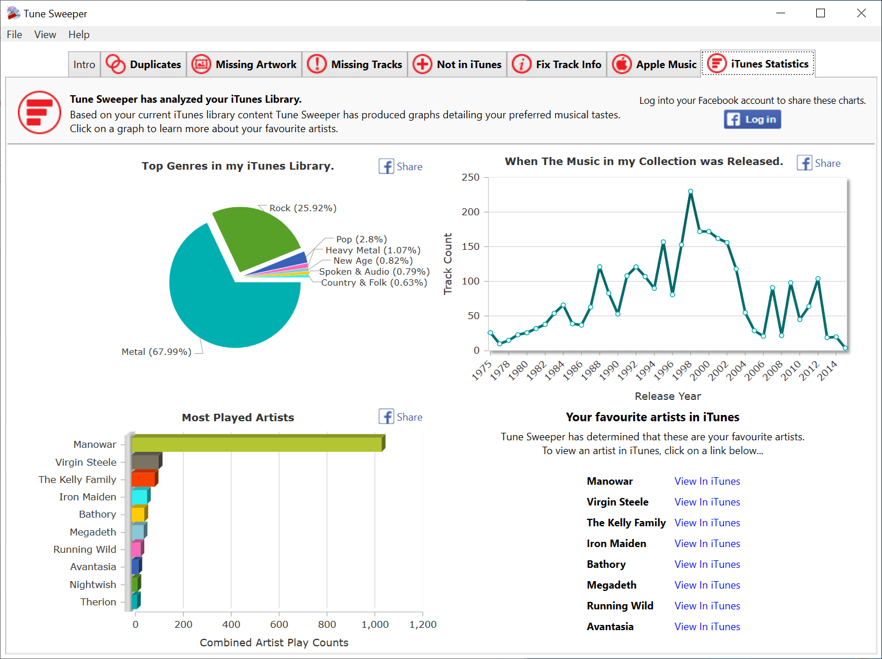Click the Manowar play count bar

pyautogui.click(x=257, y=444)
